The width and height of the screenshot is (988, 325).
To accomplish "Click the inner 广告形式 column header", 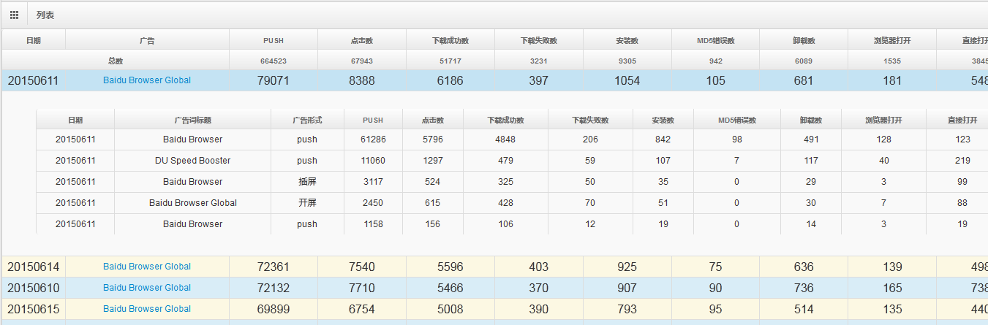I will coord(308,120).
